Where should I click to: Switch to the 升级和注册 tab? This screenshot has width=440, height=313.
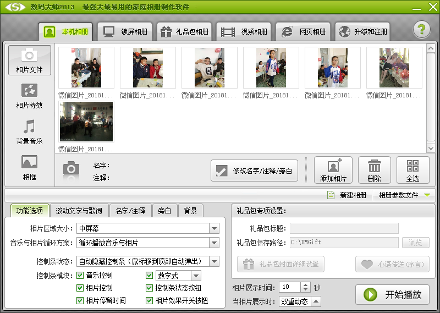362,32
